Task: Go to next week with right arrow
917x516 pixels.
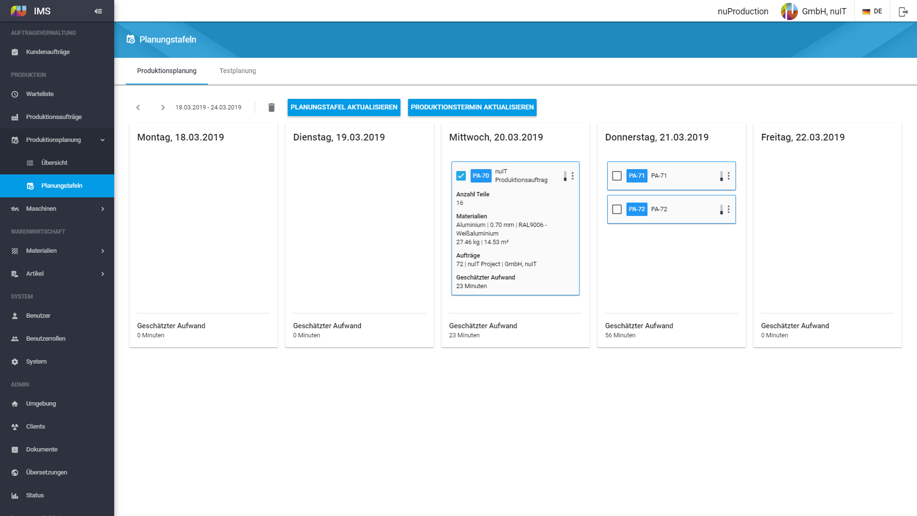Action: [x=163, y=107]
